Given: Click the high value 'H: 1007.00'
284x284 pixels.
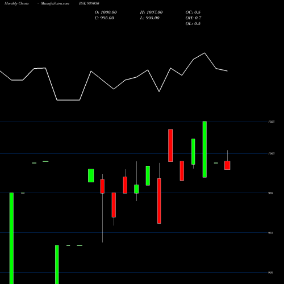Looking at the screenshot, I should (151, 12).
